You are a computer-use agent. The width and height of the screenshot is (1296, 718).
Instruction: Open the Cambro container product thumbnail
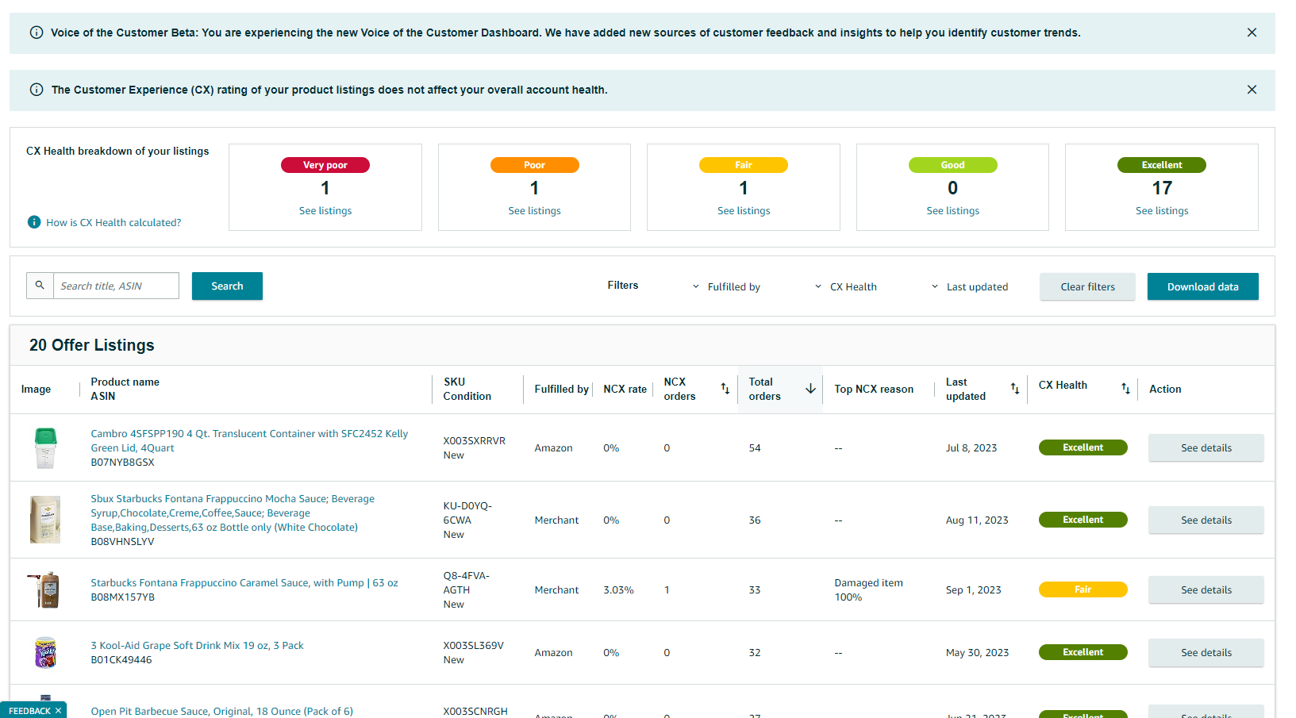point(46,447)
